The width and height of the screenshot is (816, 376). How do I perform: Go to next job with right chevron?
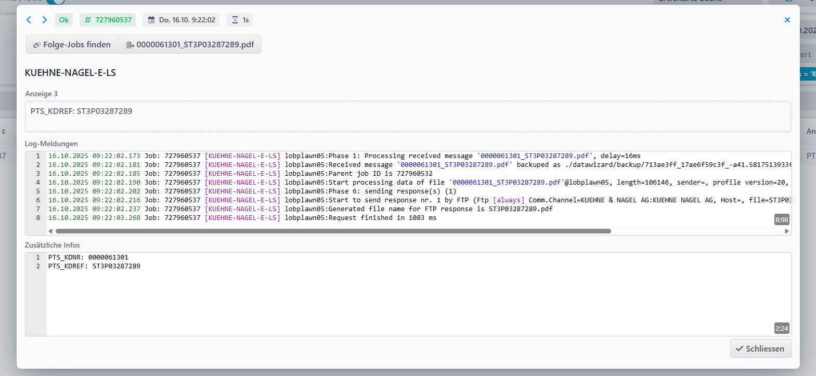point(45,20)
